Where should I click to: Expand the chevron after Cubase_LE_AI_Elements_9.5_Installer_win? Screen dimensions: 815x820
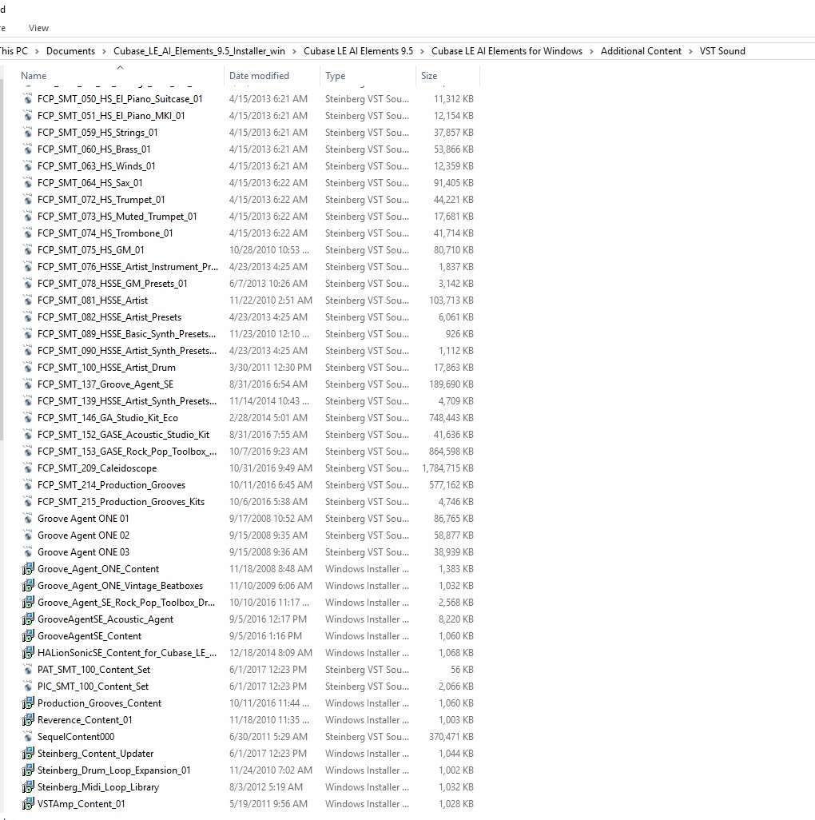pos(294,51)
